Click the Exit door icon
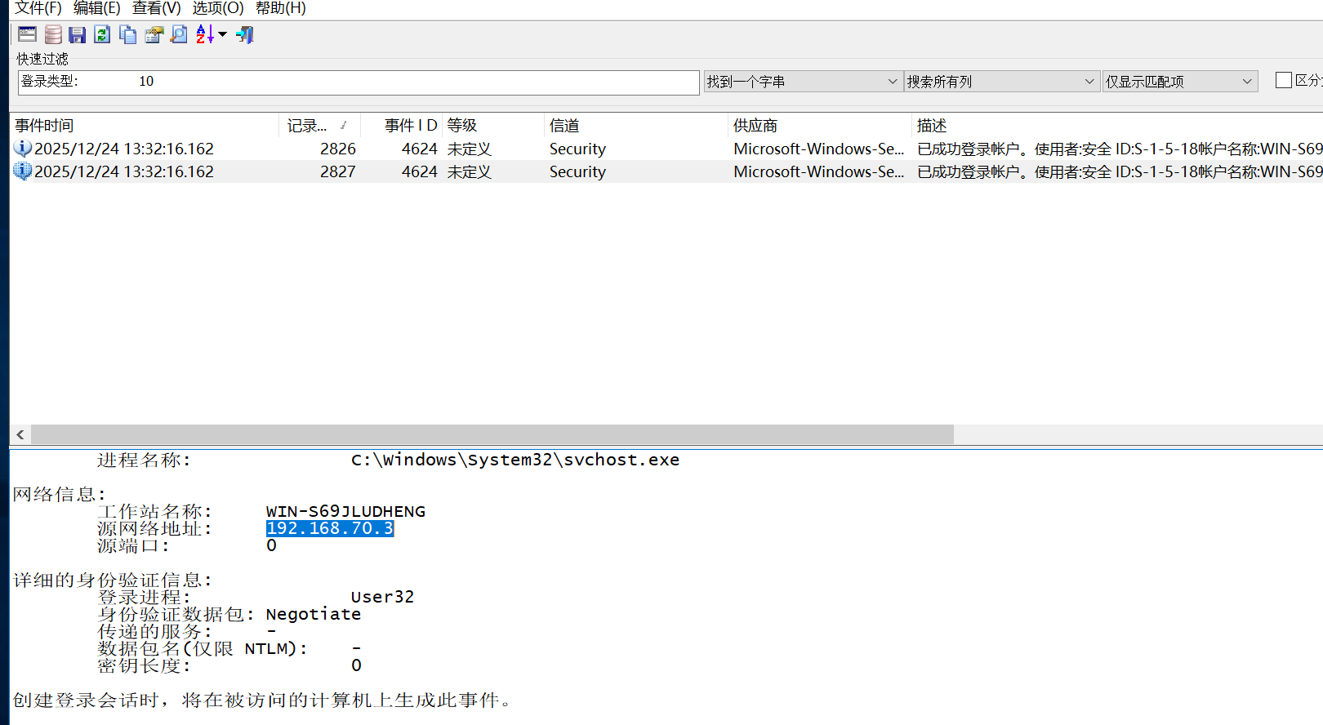Viewport: 1323px width, 725px height. [x=245, y=34]
